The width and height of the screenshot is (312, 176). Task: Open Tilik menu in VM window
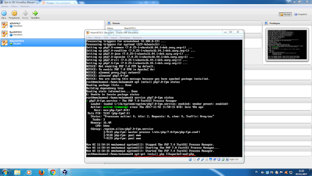tap(106, 38)
